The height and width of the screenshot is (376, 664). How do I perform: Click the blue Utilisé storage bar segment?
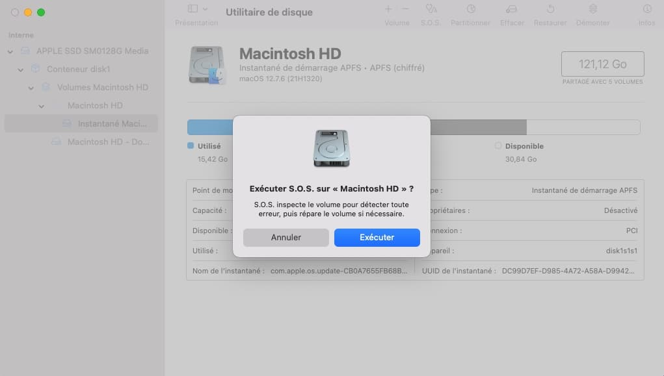[x=210, y=127]
